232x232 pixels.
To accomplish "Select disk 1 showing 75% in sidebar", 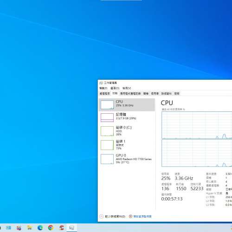I will (x=127, y=145).
